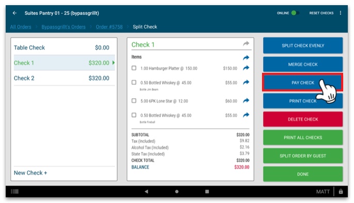The height and width of the screenshot is (203, 354).
Task: Toggle the ONLINE switch
Action: 295,13
